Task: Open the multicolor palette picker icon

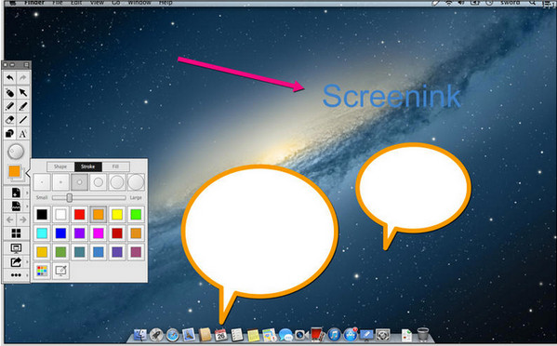Action: click(x=42, y=271)
